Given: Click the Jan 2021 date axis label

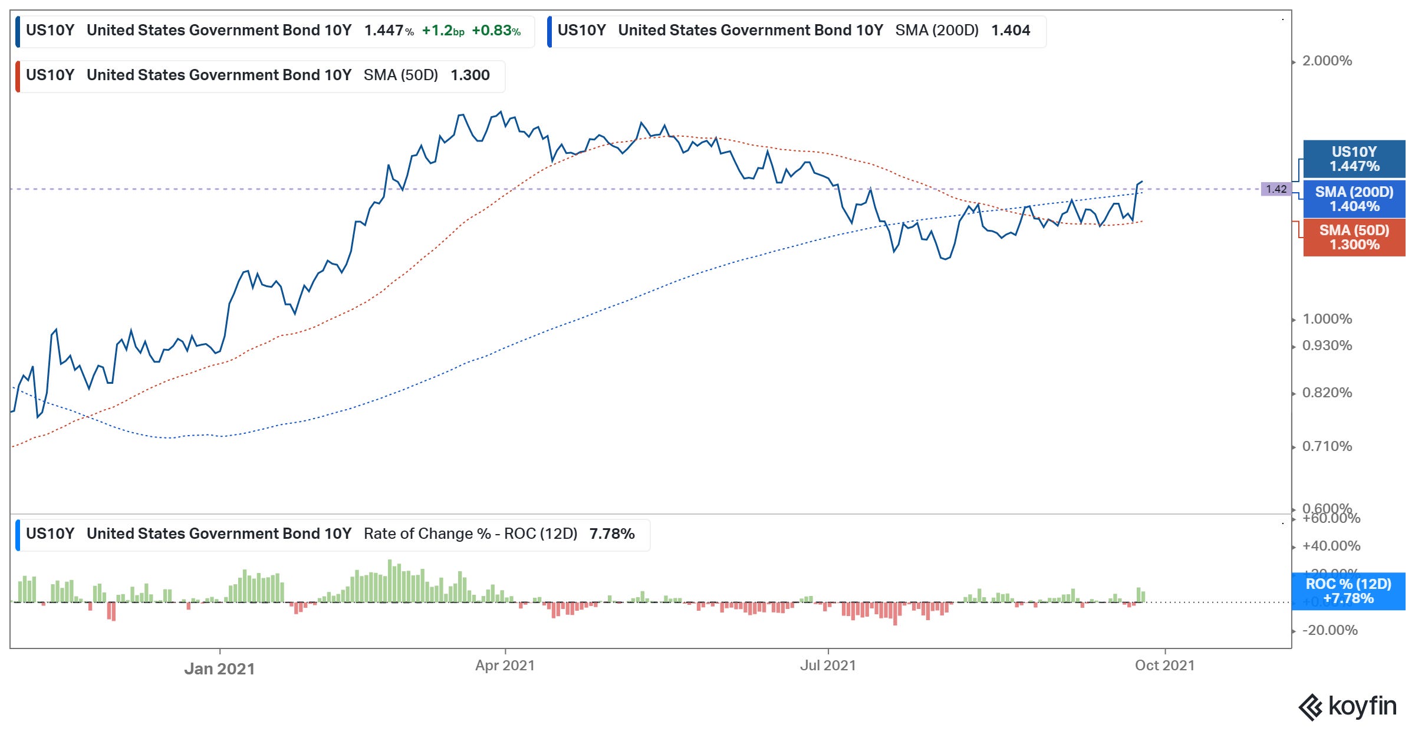Looking at the screenshot, I should (x=219, y=669).
